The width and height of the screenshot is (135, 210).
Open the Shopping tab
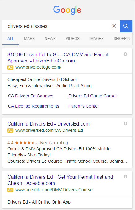click(x=123, y=39)
